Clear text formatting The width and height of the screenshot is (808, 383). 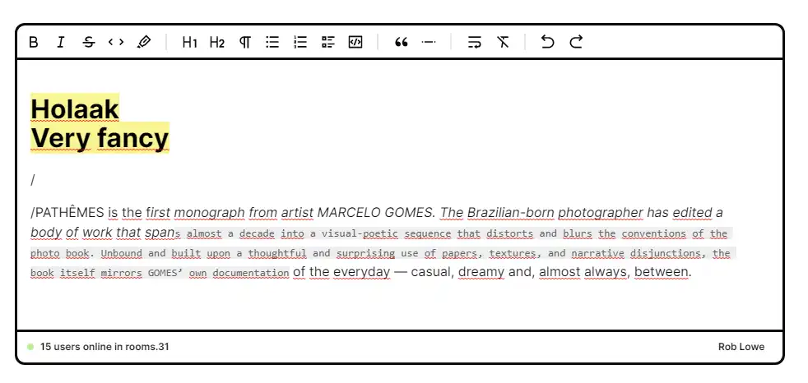pos(503,42)
